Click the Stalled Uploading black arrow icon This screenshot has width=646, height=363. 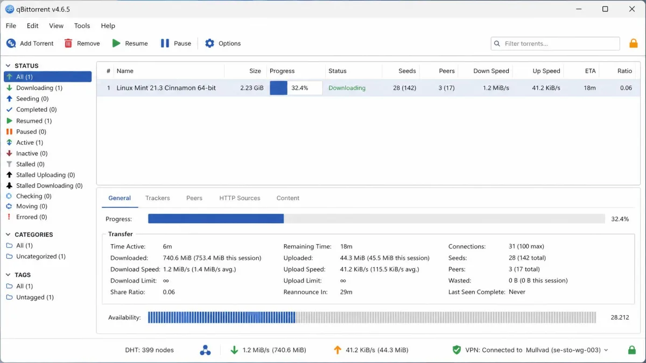coord(9,175)
